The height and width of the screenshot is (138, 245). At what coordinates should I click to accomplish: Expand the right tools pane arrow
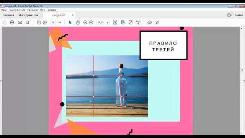coord(244,81)
